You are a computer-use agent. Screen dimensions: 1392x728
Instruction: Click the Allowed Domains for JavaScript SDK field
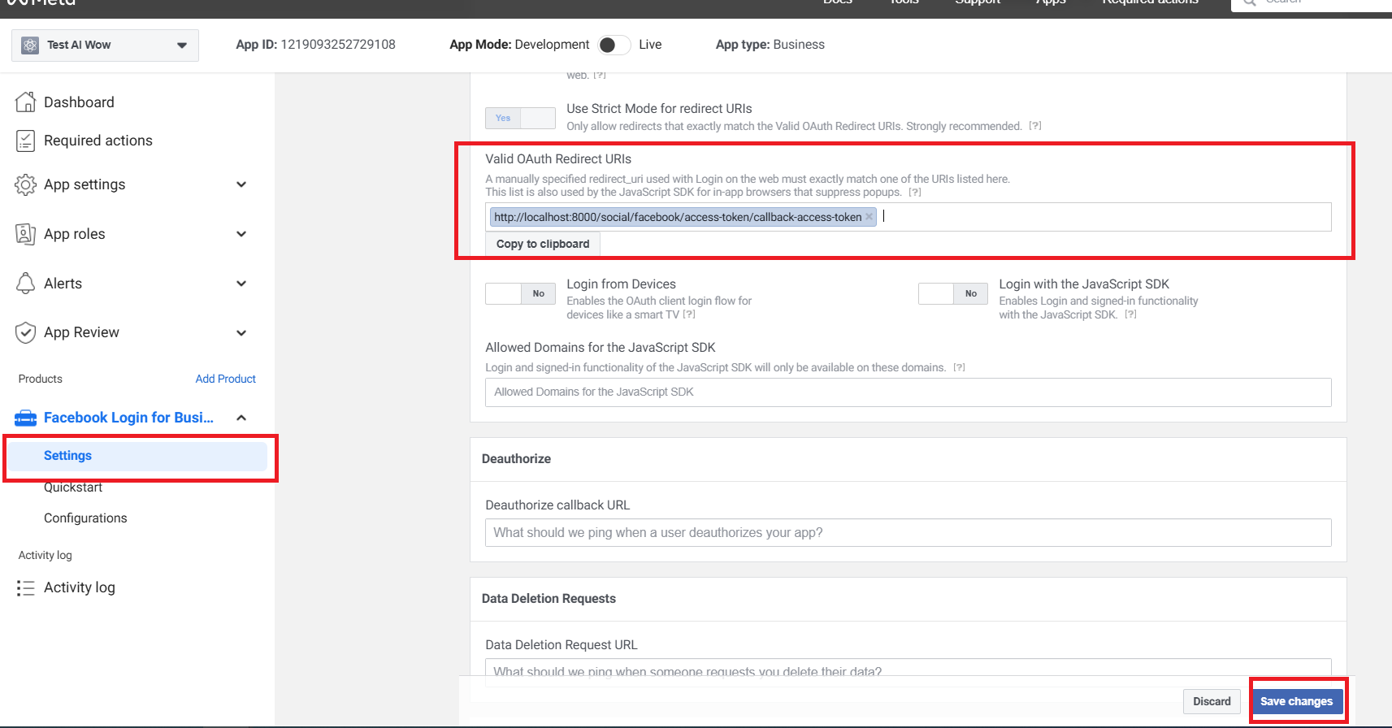pyautogui.click(x=908, y=392)
